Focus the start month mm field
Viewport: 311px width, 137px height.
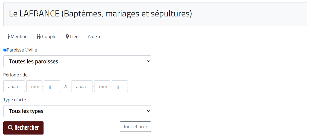point(34,86)
